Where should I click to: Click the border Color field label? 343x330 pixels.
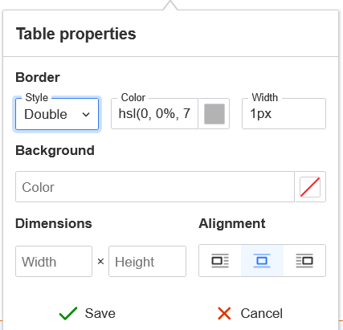[133, 97]
